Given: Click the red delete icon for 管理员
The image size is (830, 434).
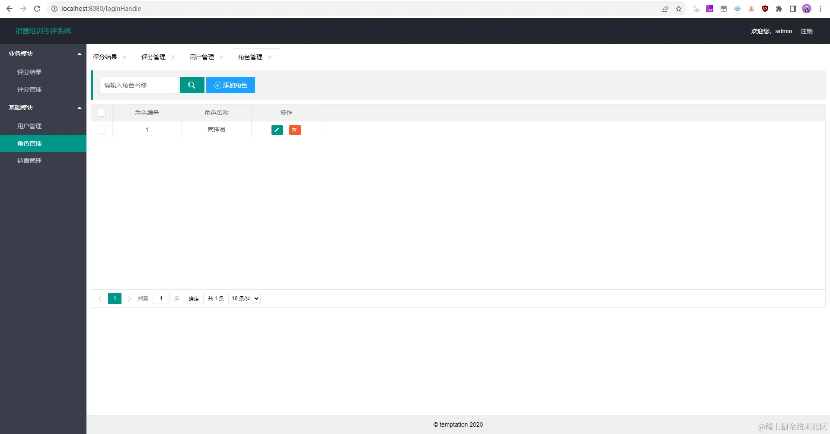Looking at the screenshot, I should 295,130.
